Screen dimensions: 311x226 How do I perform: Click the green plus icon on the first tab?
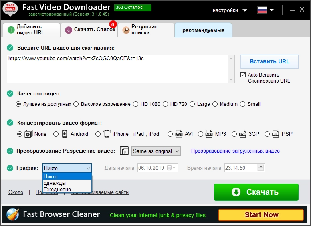[11, 30]
